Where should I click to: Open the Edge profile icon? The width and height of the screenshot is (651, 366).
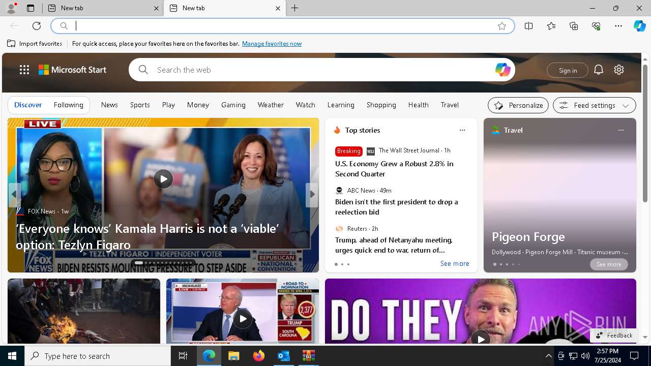pyautogui.click(x=11, y=8)
